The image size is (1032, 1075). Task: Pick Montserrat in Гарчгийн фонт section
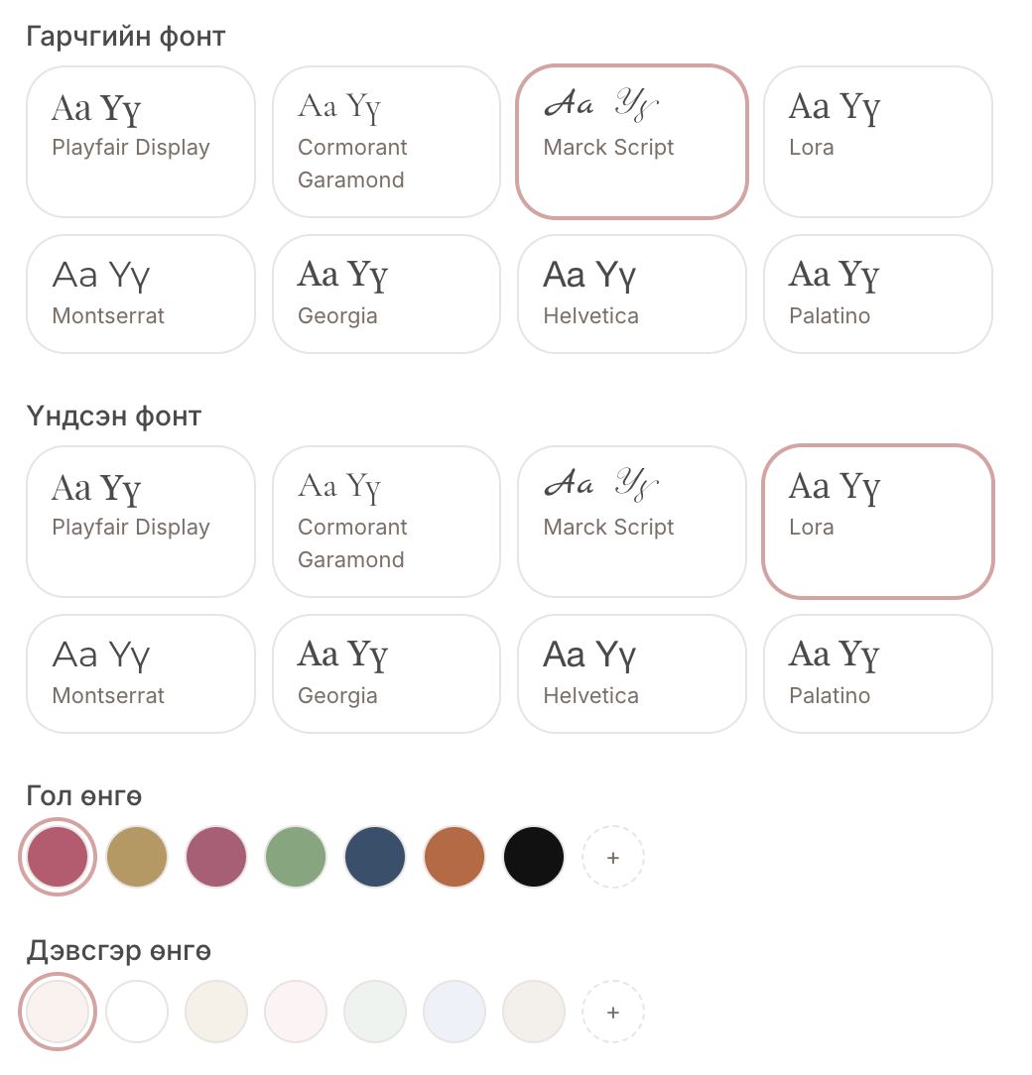point(141,295)
